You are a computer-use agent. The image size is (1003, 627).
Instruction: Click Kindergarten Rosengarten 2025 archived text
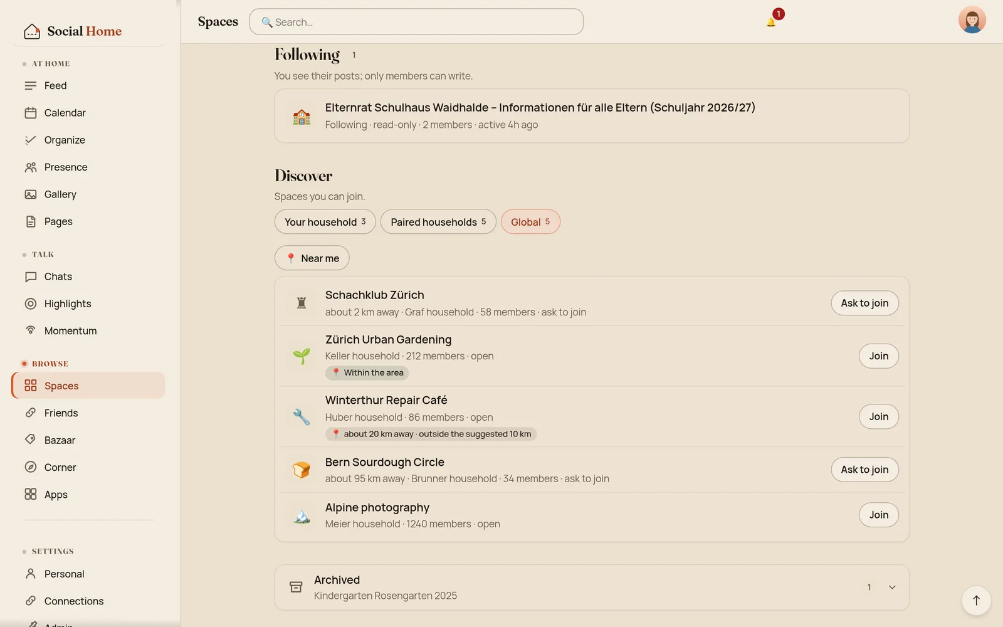click(386, 596)
